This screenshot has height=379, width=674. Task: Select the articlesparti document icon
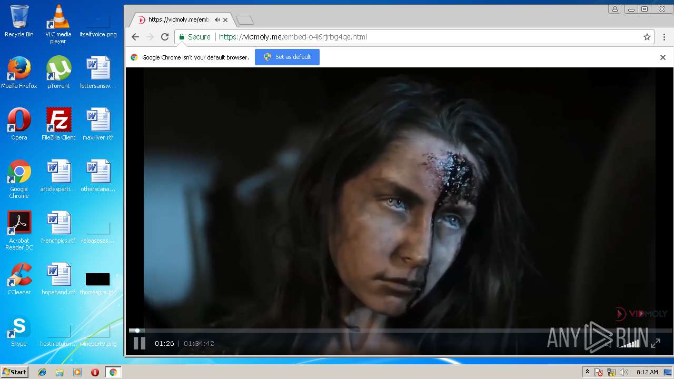58,176
